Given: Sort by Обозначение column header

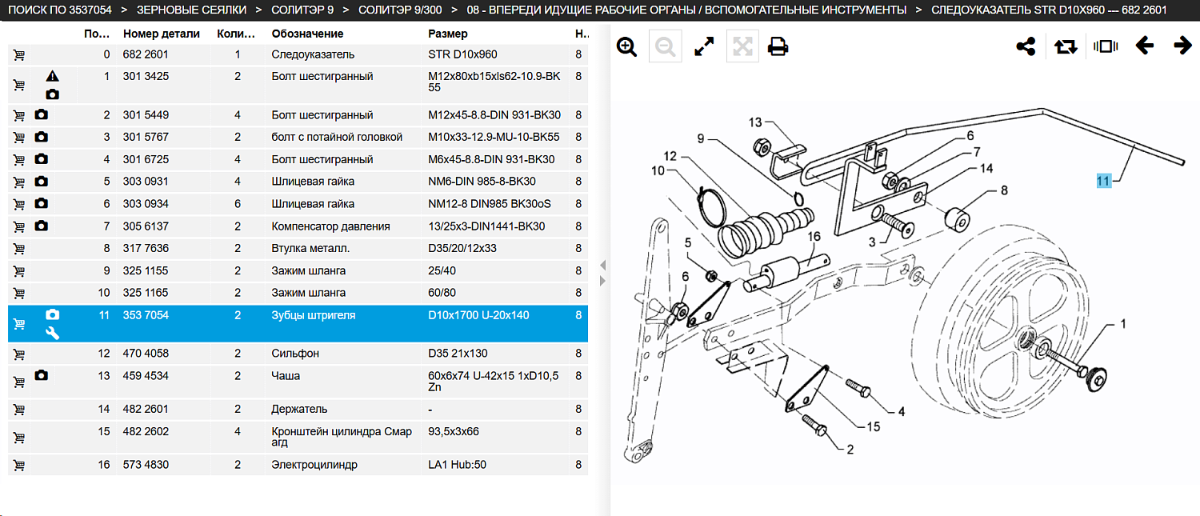Looking at the screenshot, I should click(x=308, y=34).
